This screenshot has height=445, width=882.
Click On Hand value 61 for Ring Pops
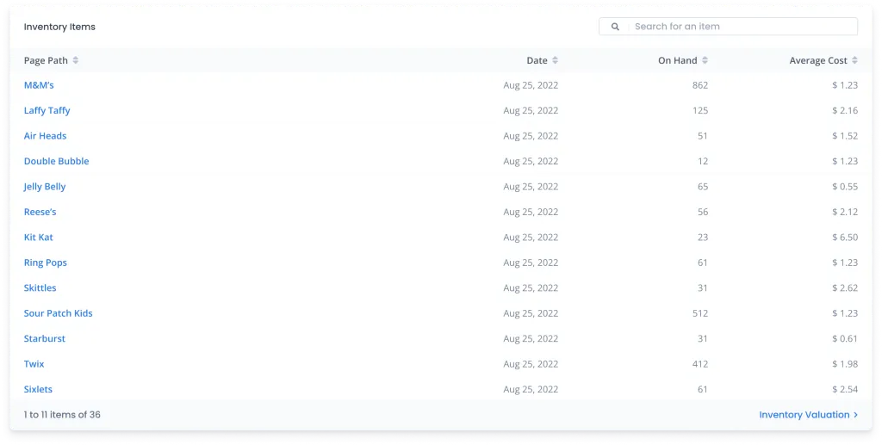pos(703,263)
